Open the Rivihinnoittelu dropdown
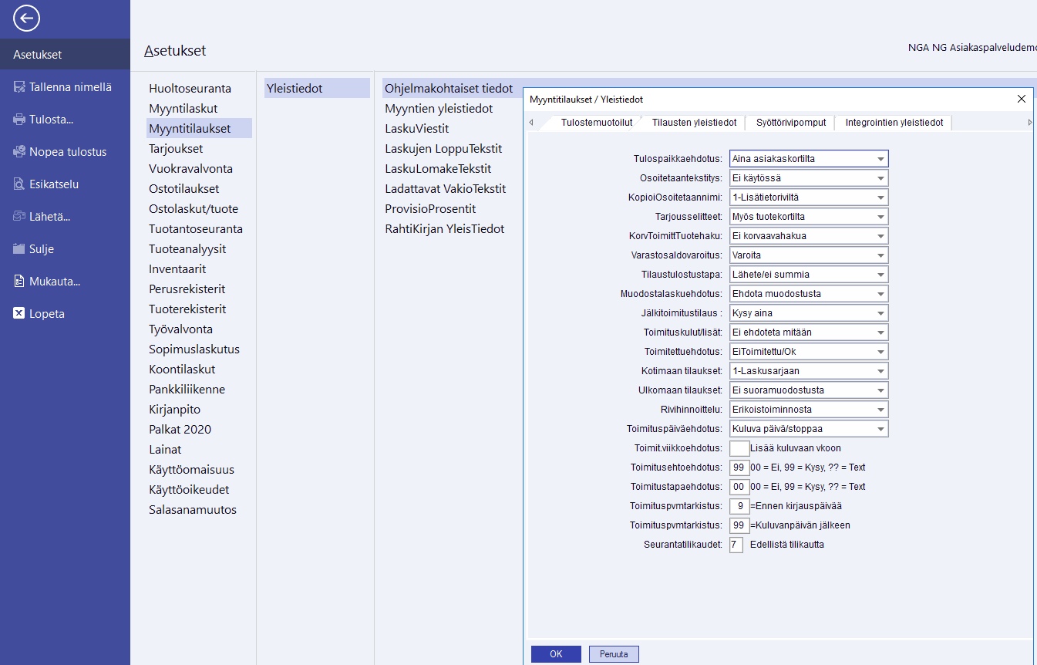Viewport: 1037px width, 665px height. (809, 410)
